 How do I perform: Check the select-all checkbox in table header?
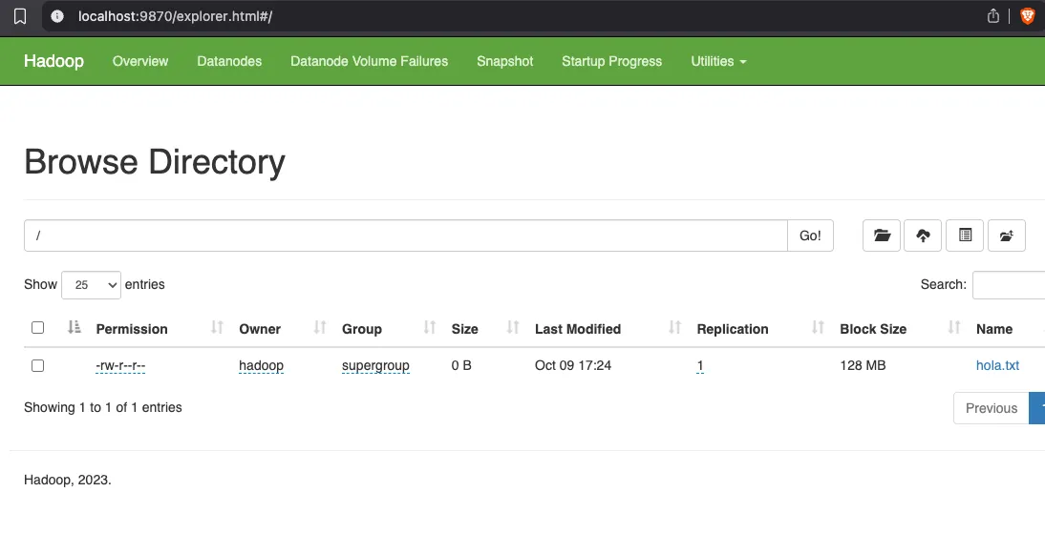tap(38, 328)
